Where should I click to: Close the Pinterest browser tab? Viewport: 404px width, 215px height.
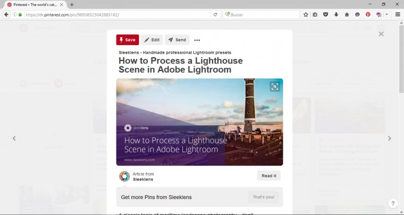62,5
